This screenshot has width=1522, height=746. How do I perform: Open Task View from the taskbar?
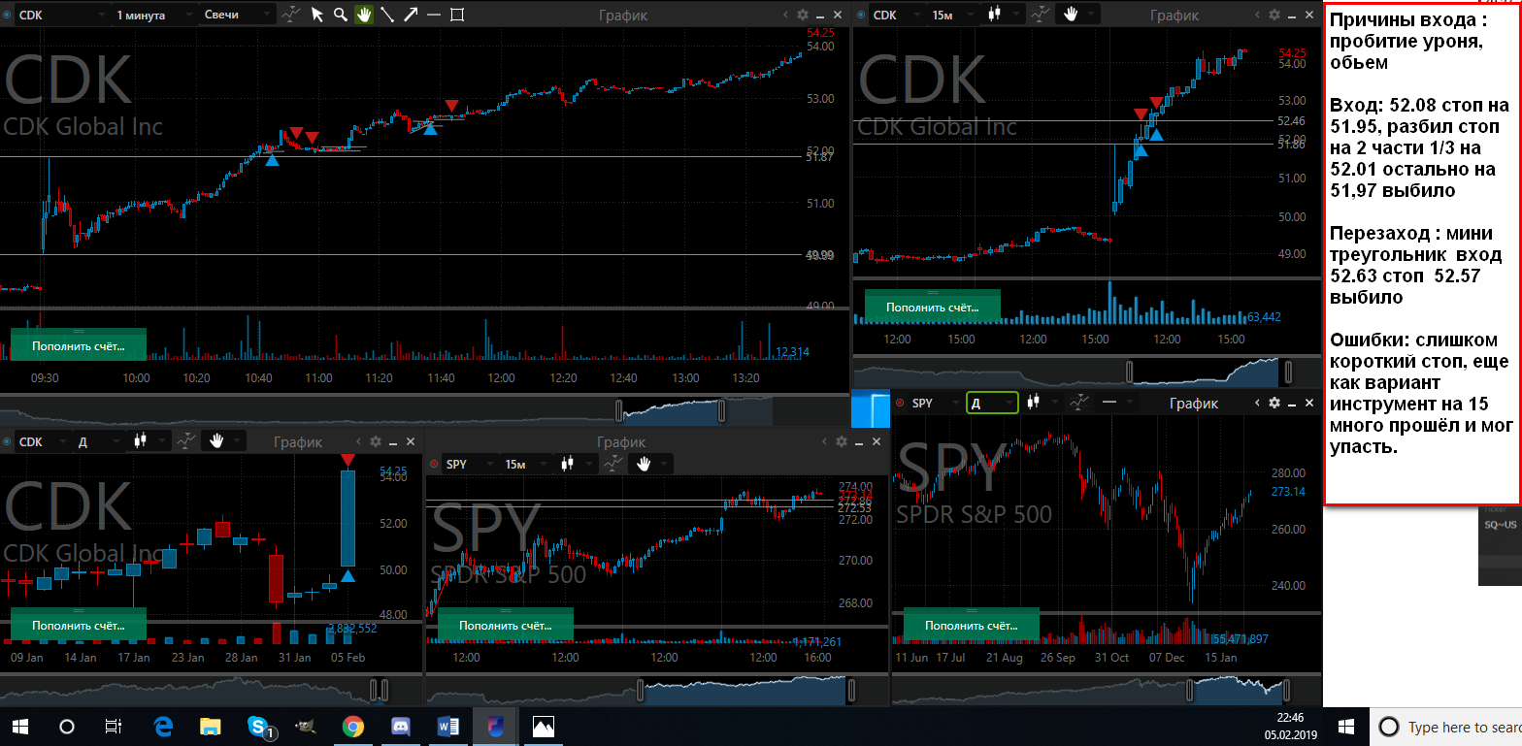113,727
